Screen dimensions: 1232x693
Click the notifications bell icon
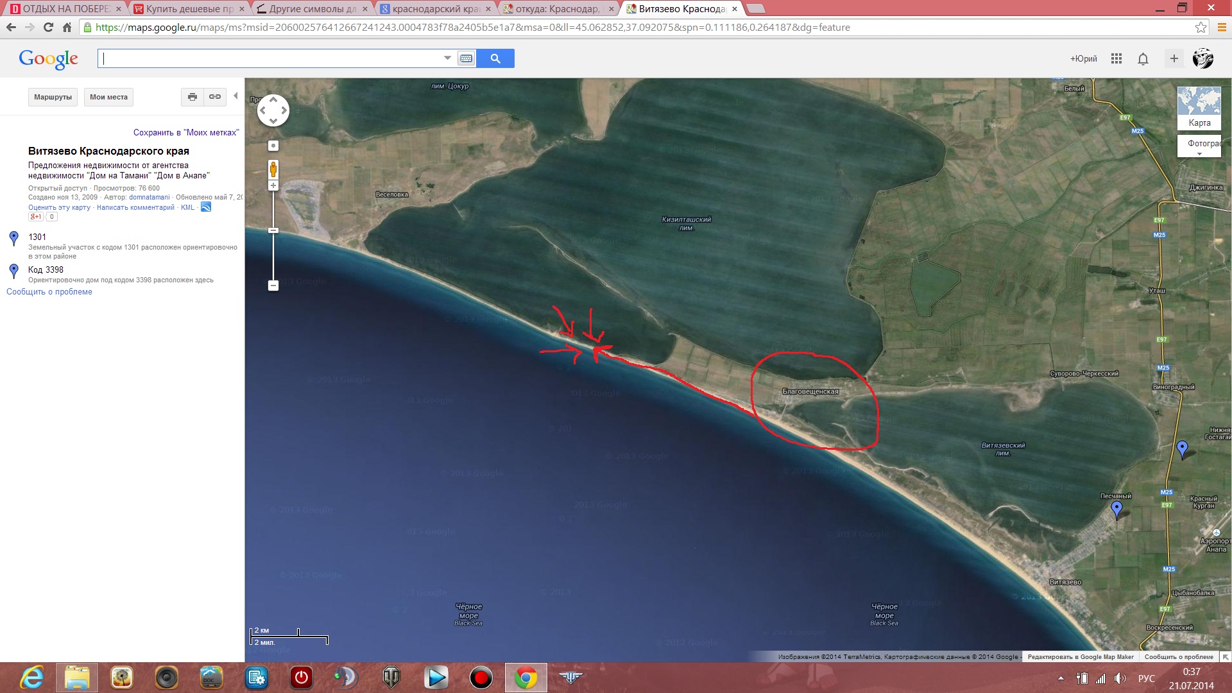coord(1143,59)
